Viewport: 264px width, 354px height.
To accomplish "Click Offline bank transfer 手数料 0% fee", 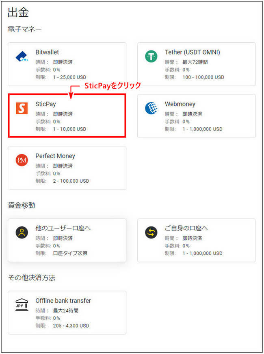I will tap(48, 318).
